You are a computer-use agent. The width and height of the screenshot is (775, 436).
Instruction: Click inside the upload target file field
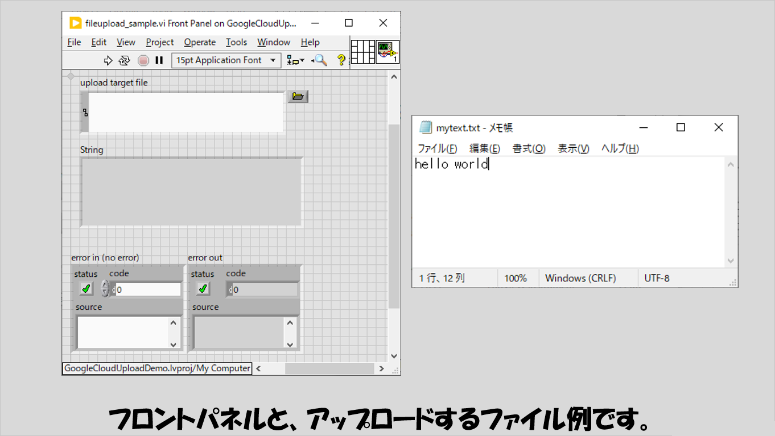point(186,112)
